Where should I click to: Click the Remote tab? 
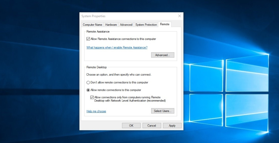pyautogui.click(x=165, y=24)
